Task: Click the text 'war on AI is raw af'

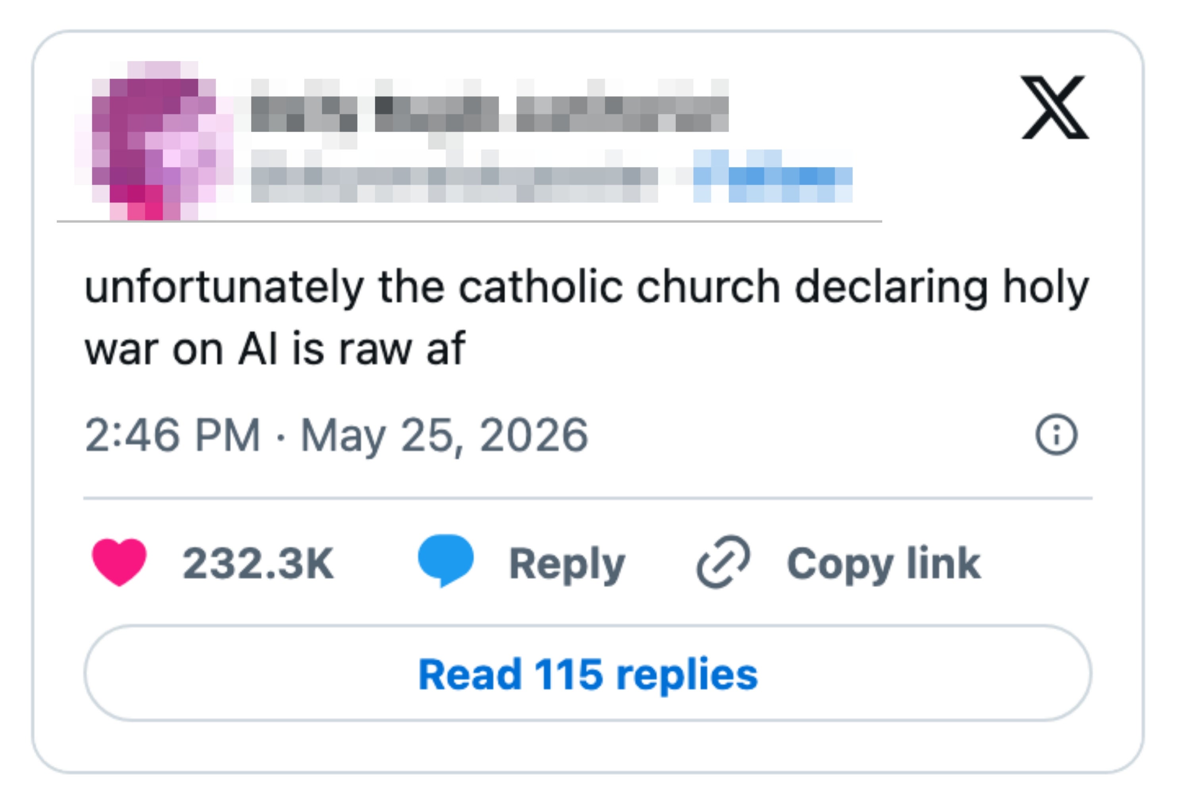Action: (x=275, y=349)
